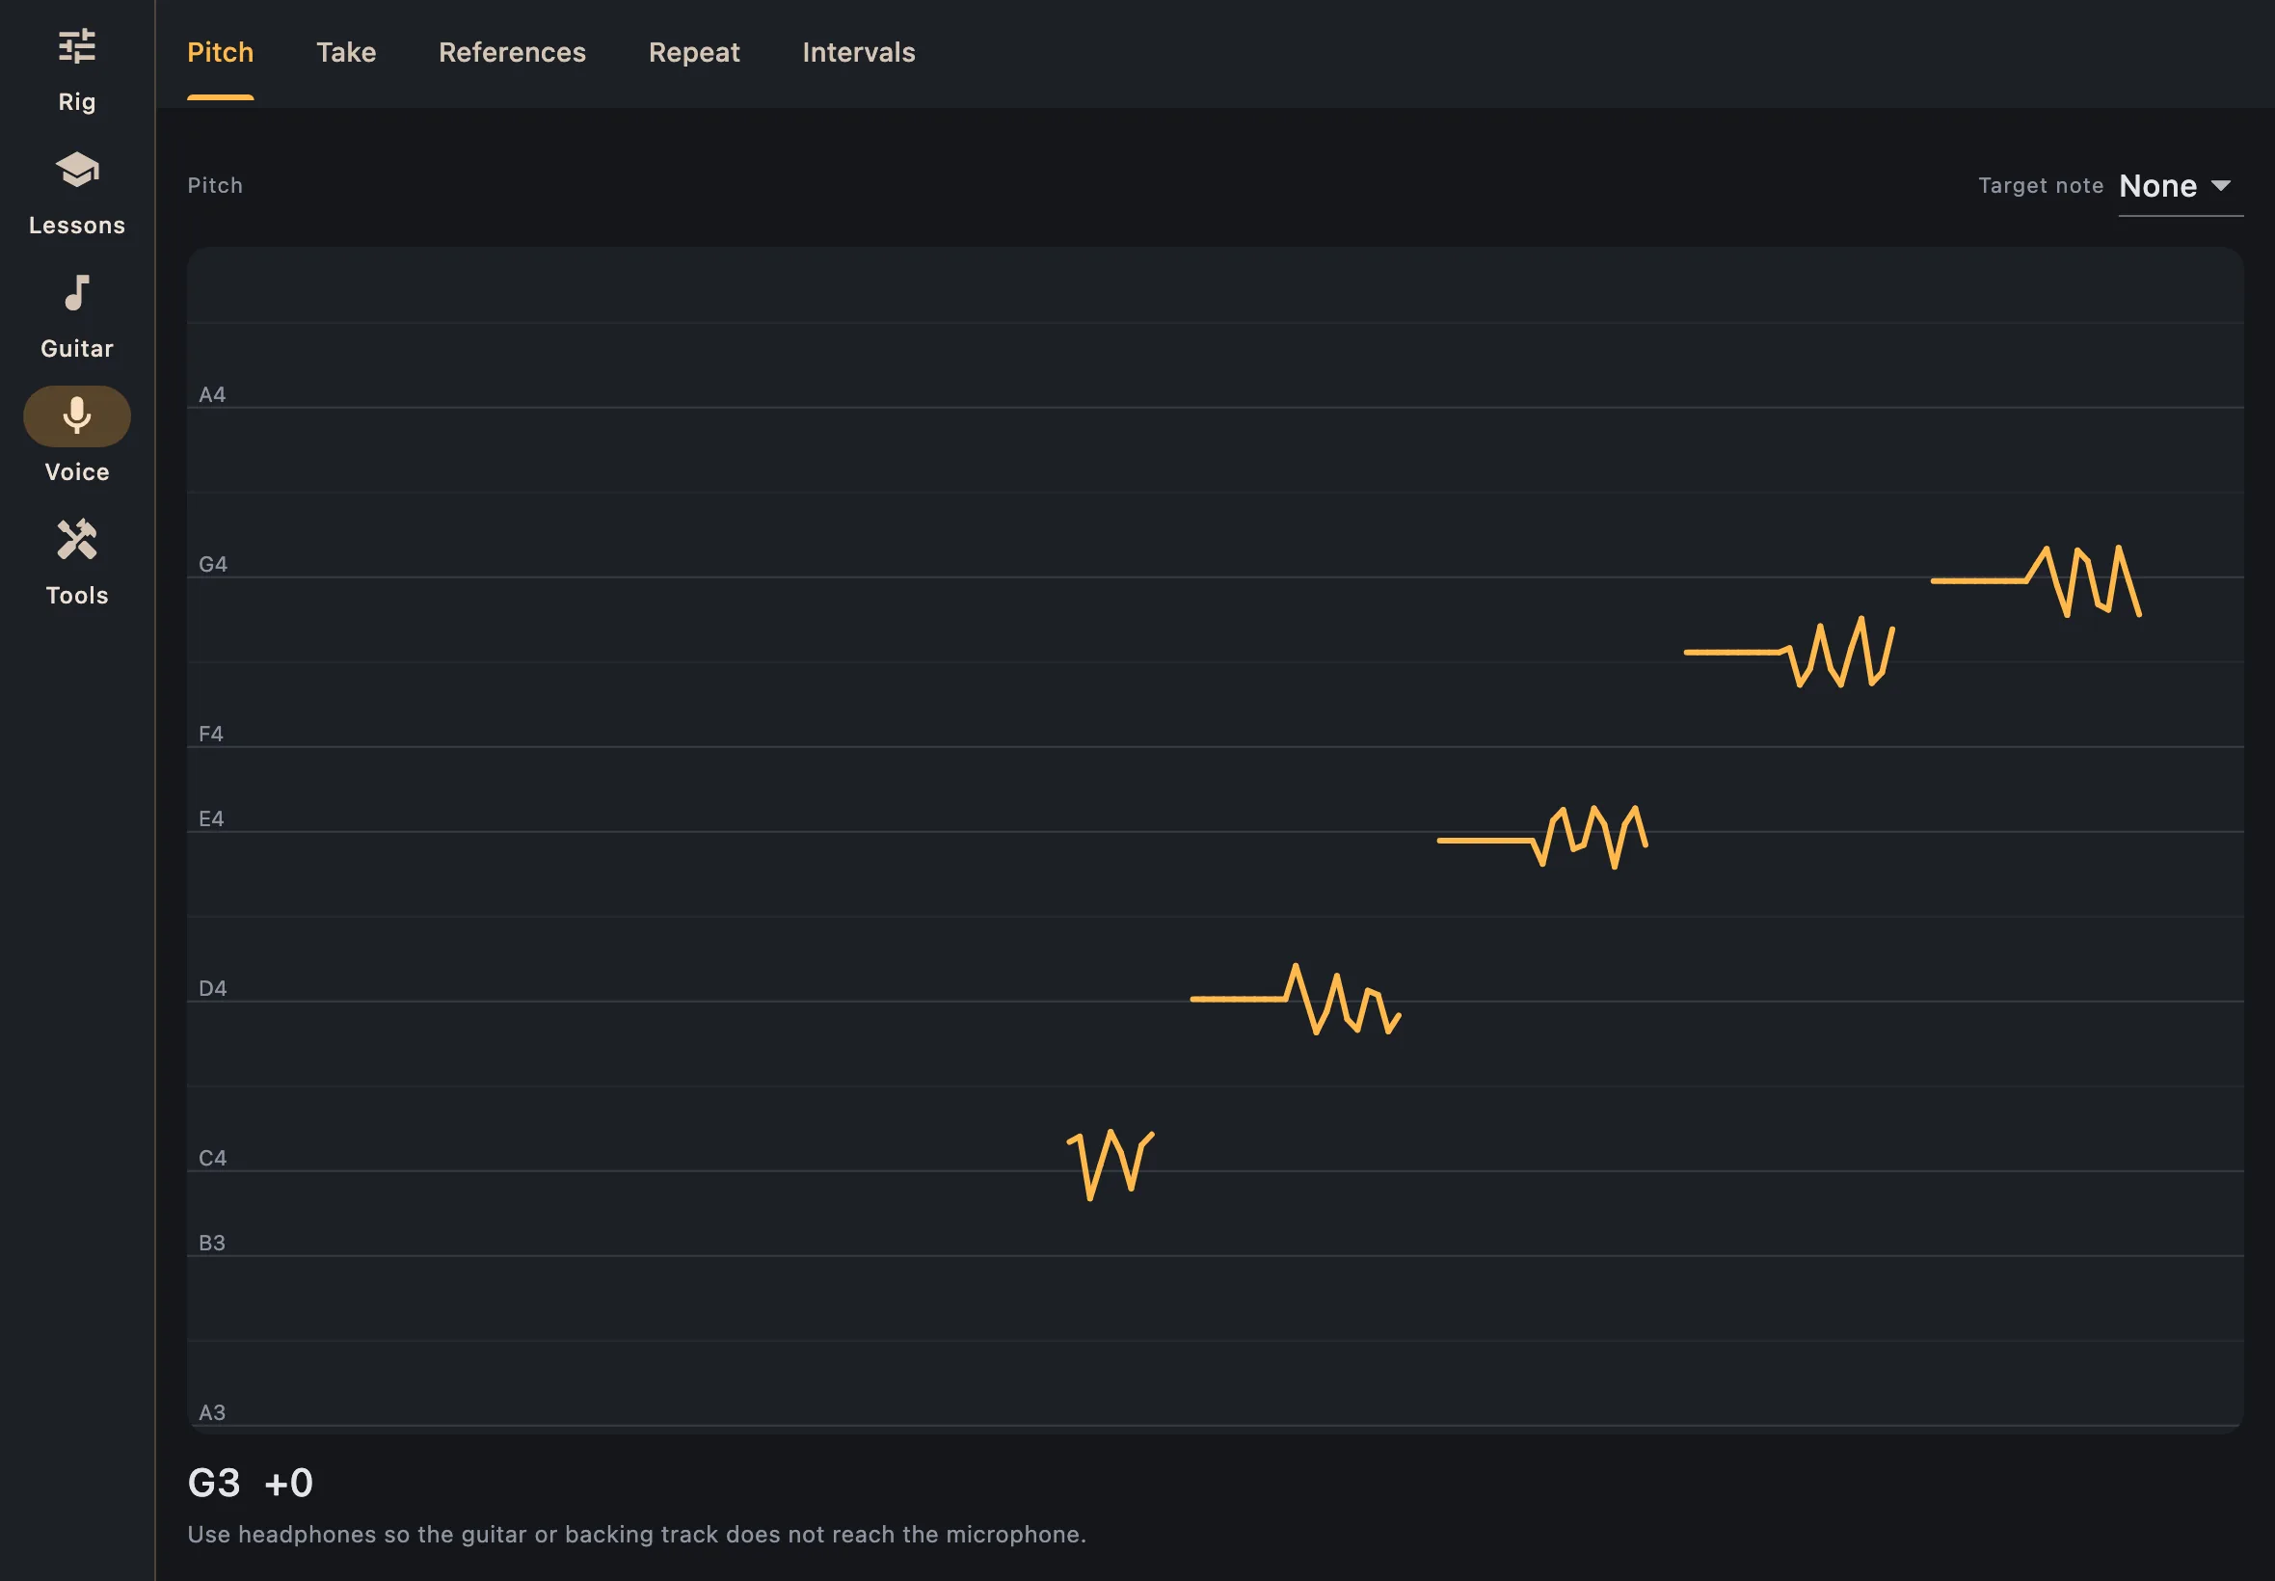Open the Repeat tab
The image size is (2275, 1581).
coord(693,52)
